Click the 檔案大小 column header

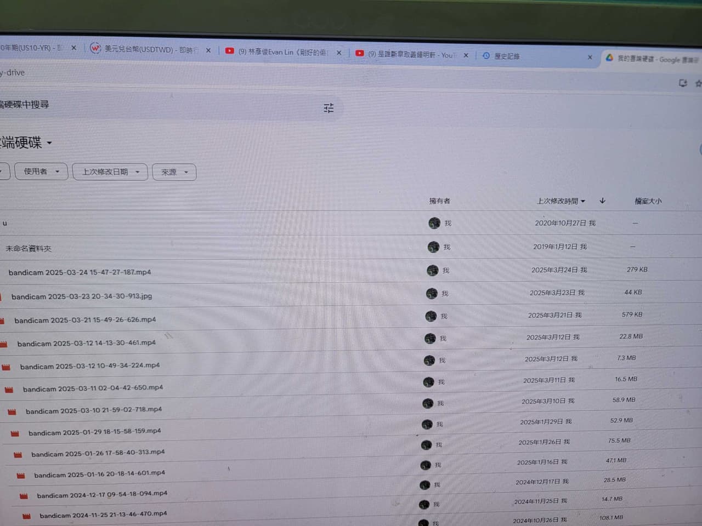[x=648, y=201]
